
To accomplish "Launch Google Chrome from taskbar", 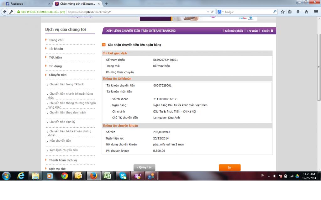I will click(x=65, y=176).
